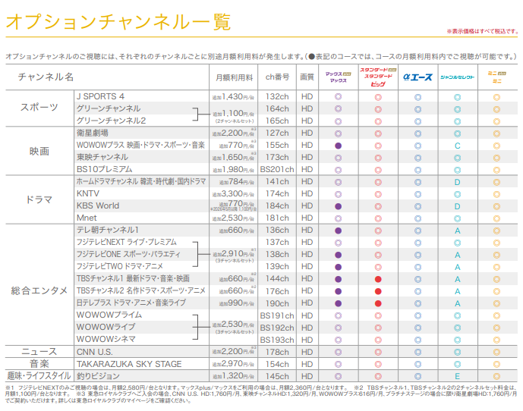Click 衛星劇場 channel name
The image size is (523, 411).
point(93,133)
